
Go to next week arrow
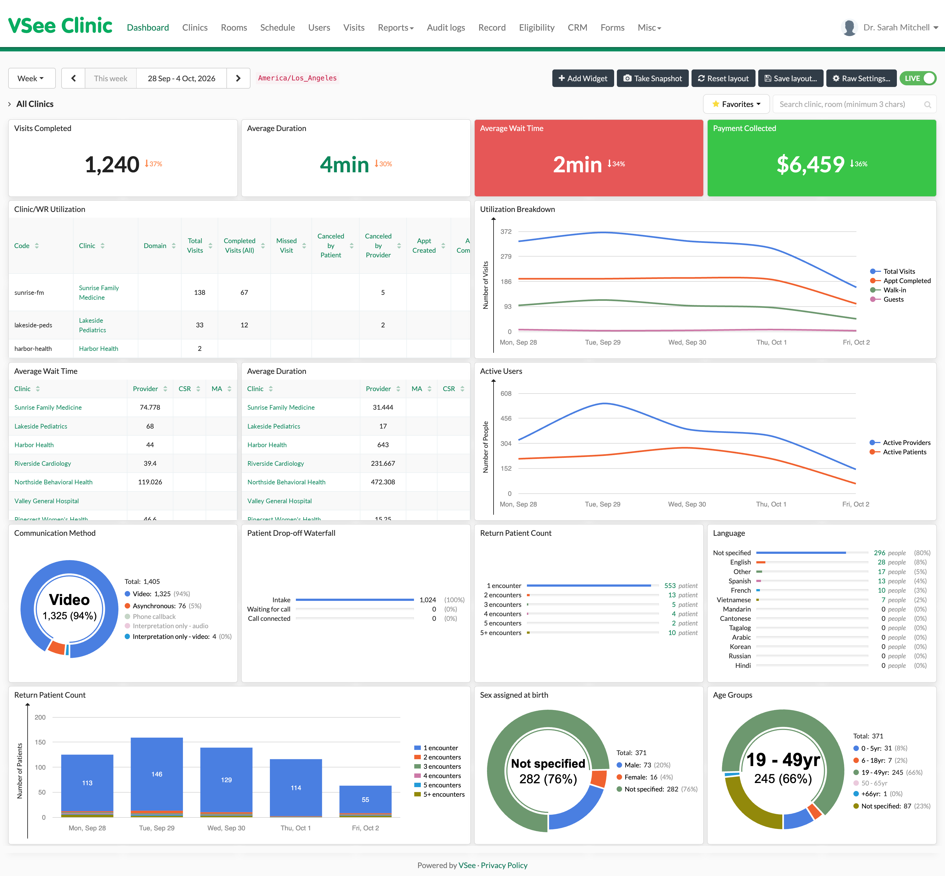[238, 78]
